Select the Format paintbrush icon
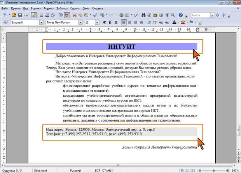Image resolution: width=241 pixels, height=173 pixels. click(x=95, y=15)
